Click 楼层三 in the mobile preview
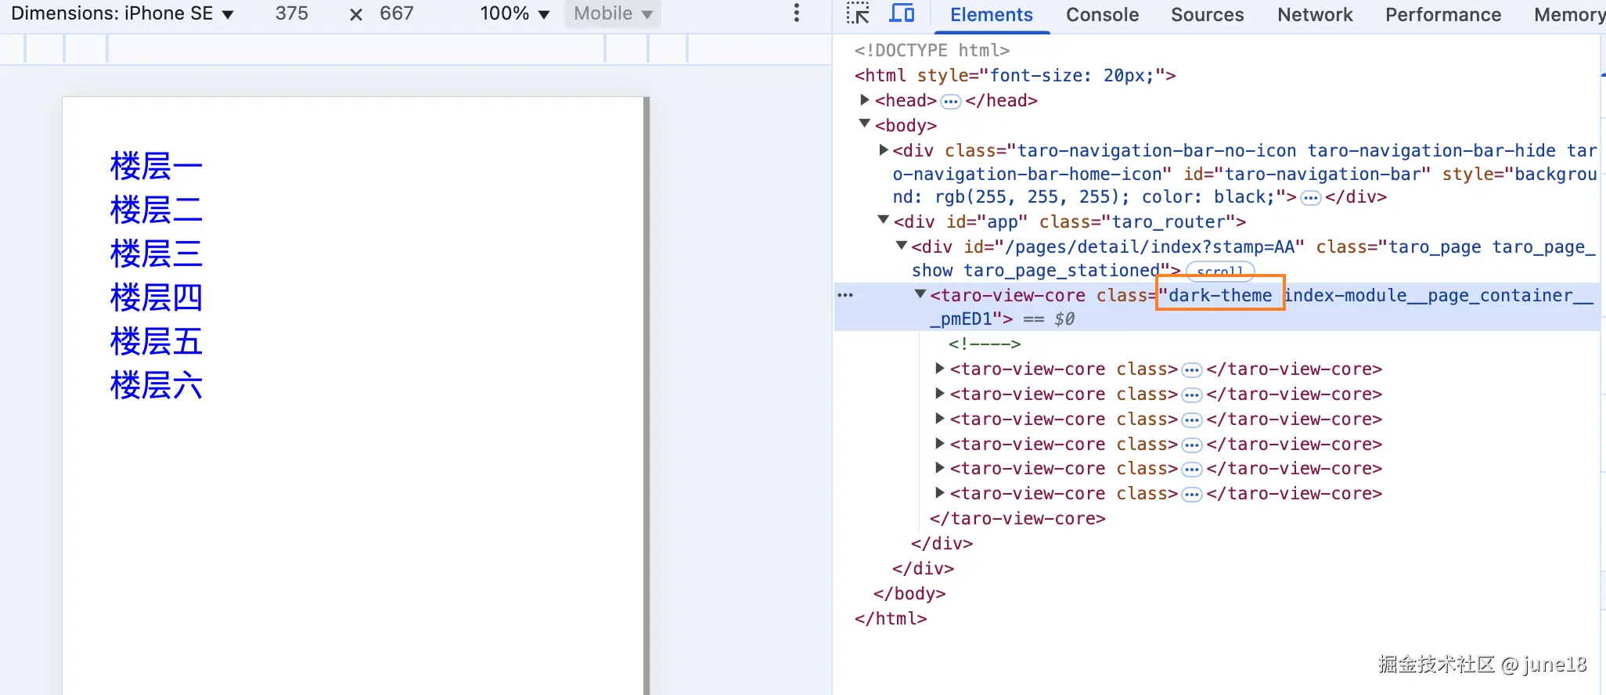 (x=157, y=254)
